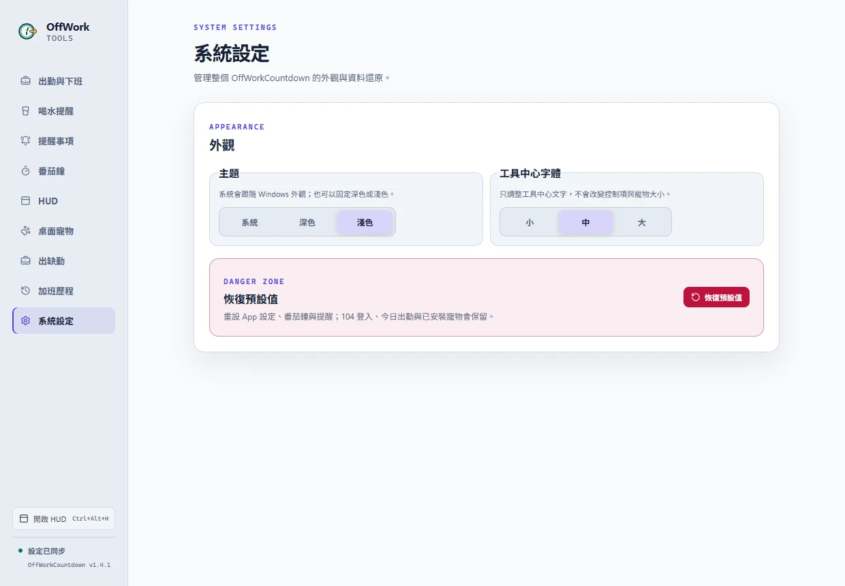
Task: Click the 工具中心字體 group title
Action: click(530, 174)
